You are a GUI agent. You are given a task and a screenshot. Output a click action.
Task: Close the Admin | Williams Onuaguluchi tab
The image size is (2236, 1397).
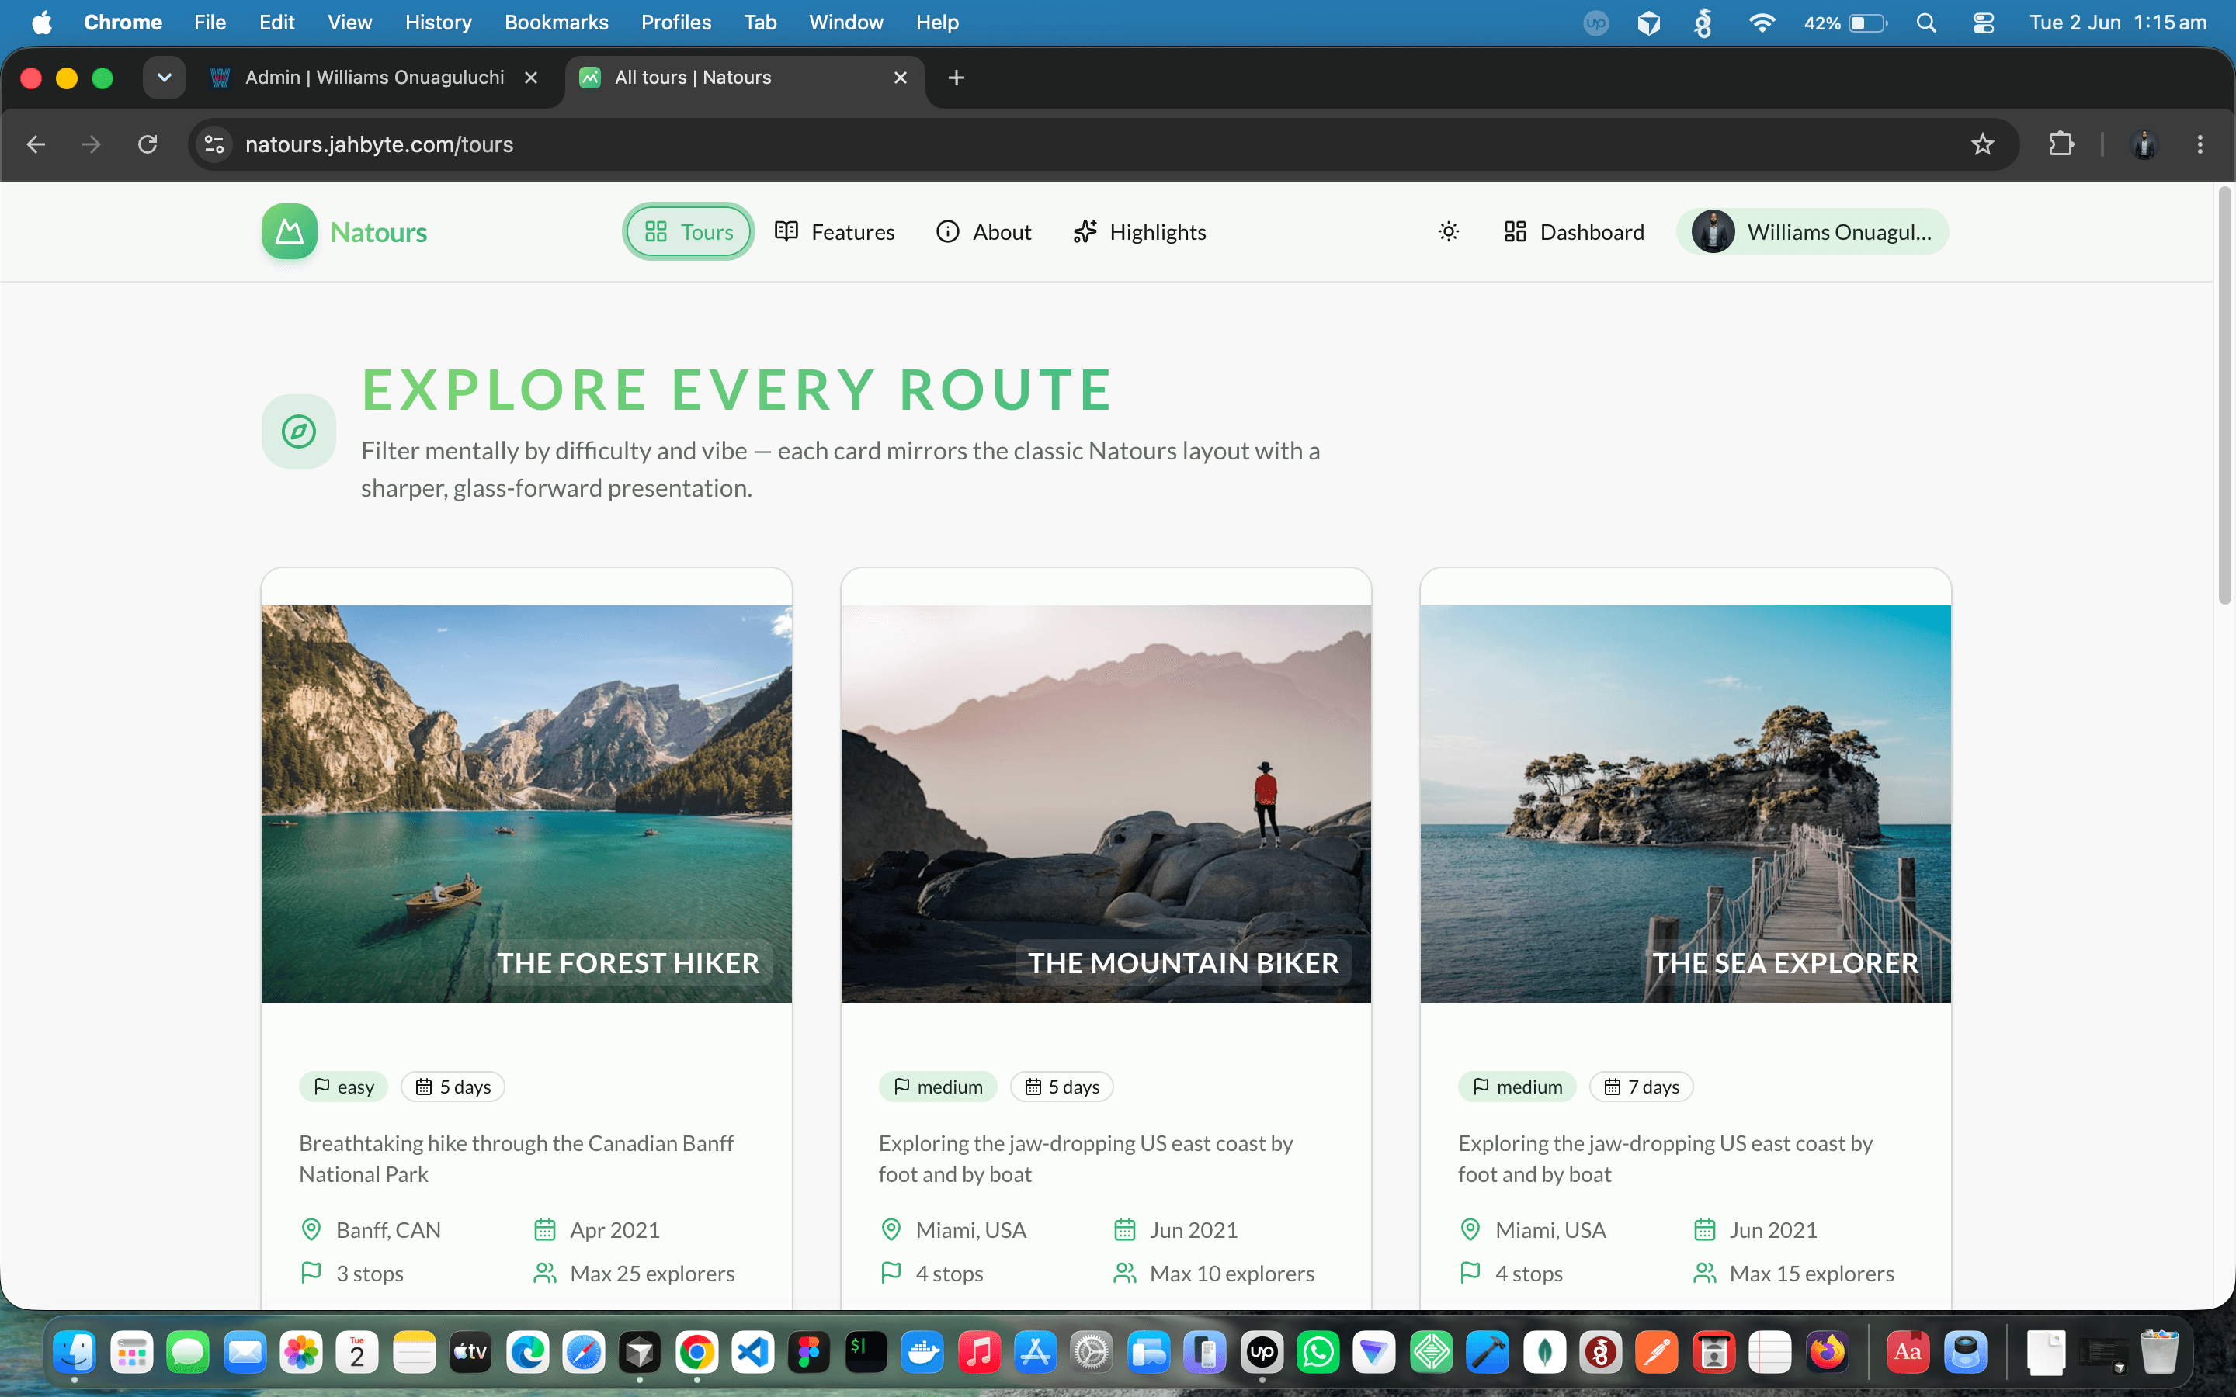coord(531,78)
